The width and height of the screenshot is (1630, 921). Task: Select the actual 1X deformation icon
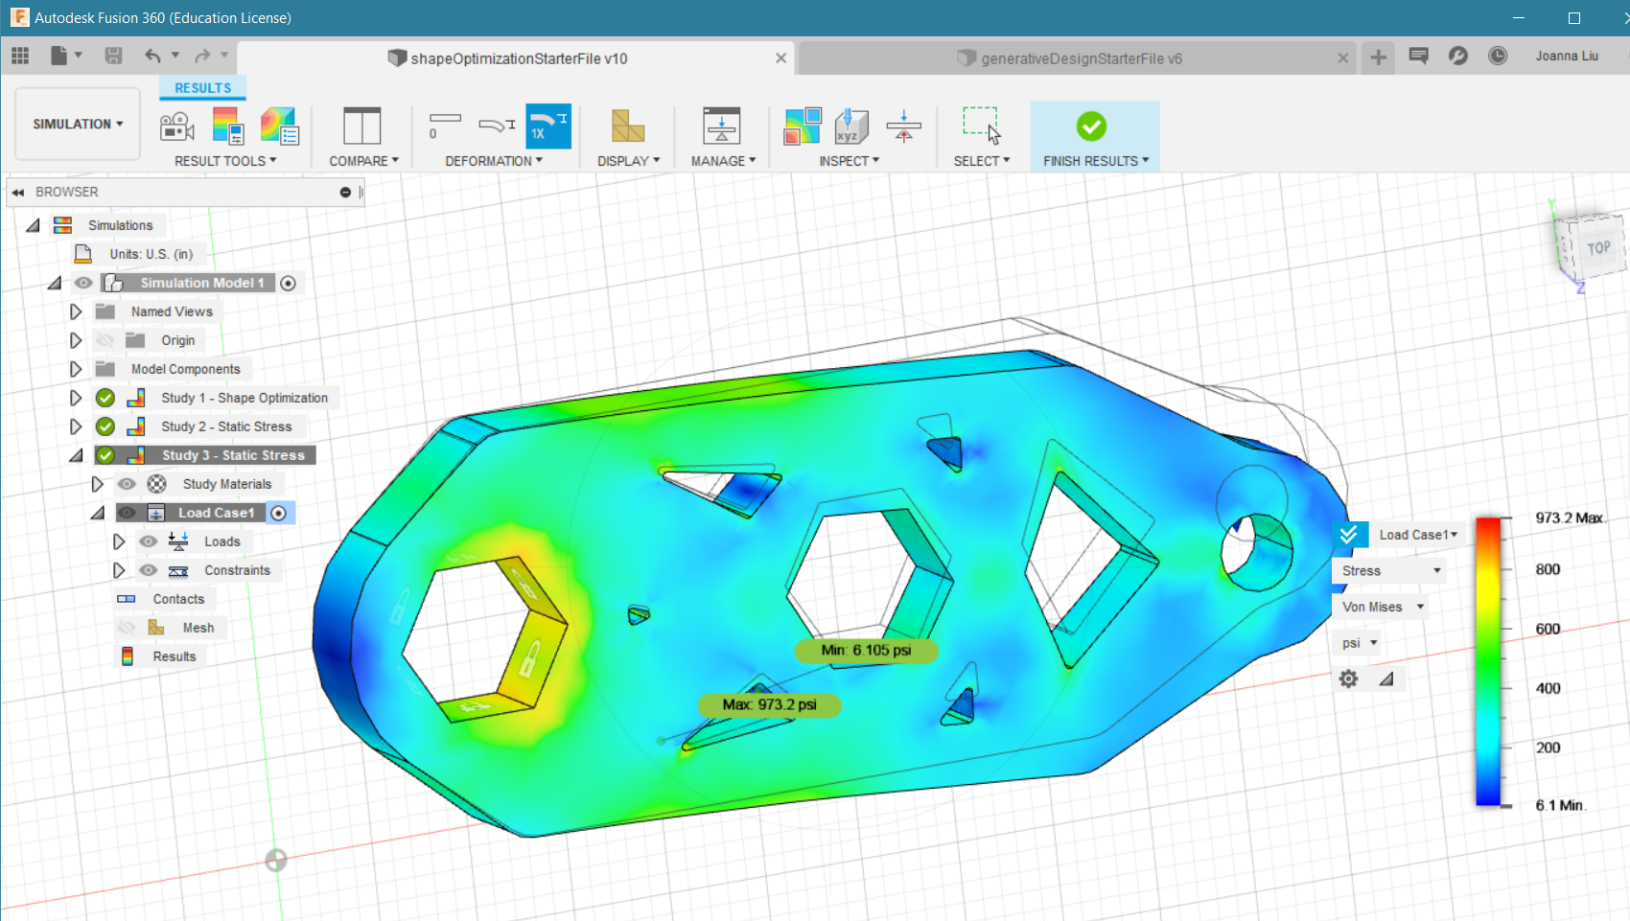click(x=548, y=126)
